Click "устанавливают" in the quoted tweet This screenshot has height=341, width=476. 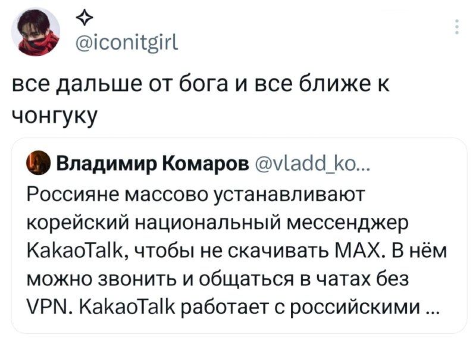click(x=294, y=195)
